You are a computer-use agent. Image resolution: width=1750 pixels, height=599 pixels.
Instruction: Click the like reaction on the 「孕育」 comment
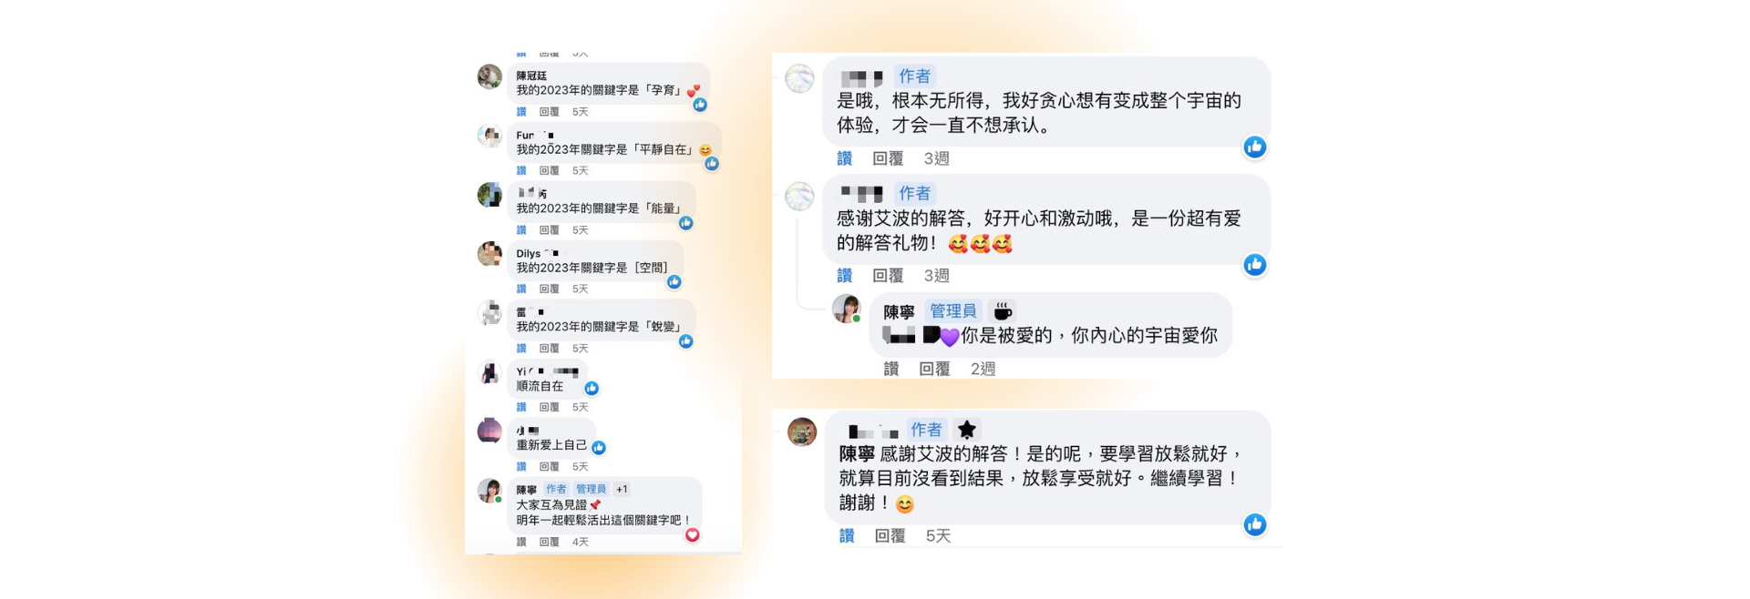tap(700, 105)
